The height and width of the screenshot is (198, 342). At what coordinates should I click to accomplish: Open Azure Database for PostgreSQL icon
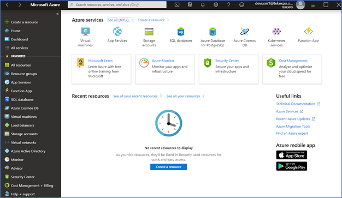pos(213,32)
